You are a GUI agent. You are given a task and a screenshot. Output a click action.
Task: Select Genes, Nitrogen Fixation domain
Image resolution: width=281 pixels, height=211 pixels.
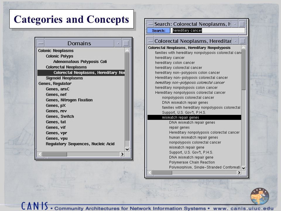pyautogui.click(x=69, y=100)
